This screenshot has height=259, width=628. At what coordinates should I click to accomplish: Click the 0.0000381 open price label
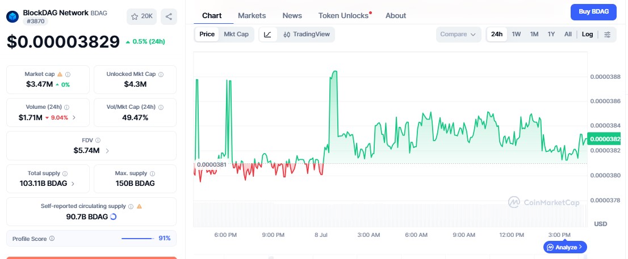pos(211,164)
